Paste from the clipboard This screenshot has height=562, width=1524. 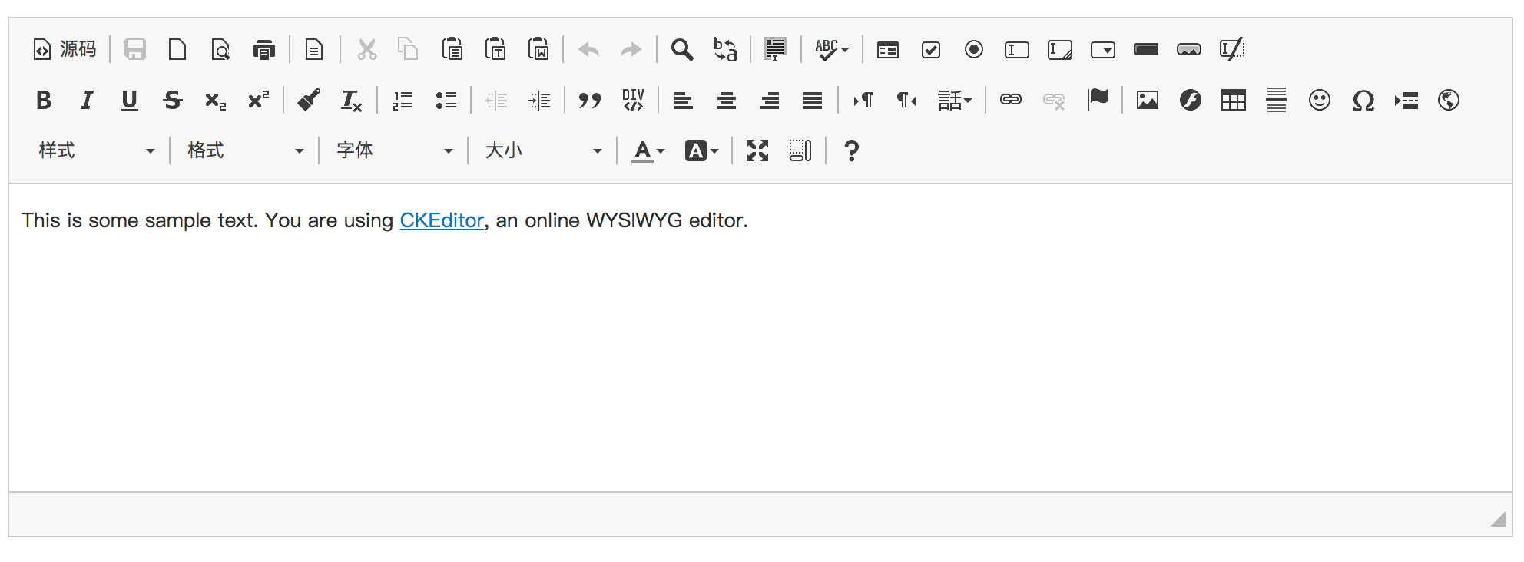[x=452, y=50]
